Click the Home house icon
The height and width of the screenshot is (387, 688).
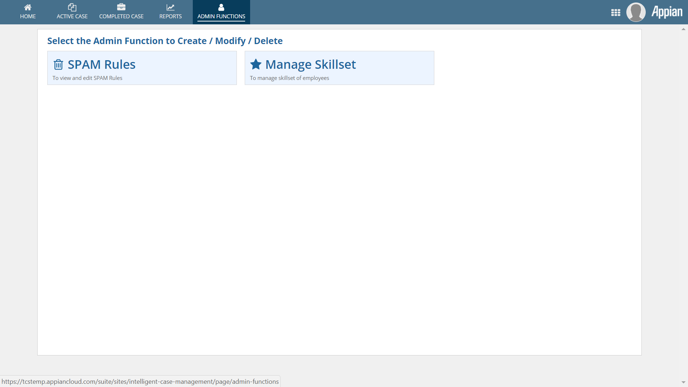pos(28,7)
